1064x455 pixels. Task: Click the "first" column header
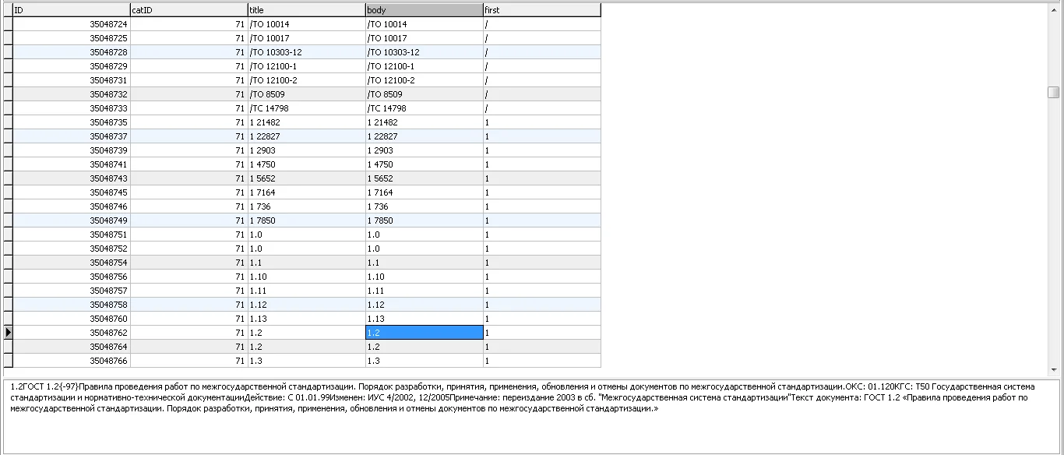541,10
